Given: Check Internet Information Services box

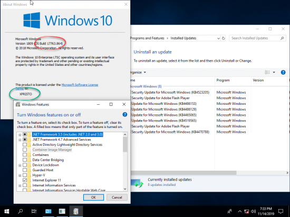Looking at the screenshot, I should pos(25,185).
